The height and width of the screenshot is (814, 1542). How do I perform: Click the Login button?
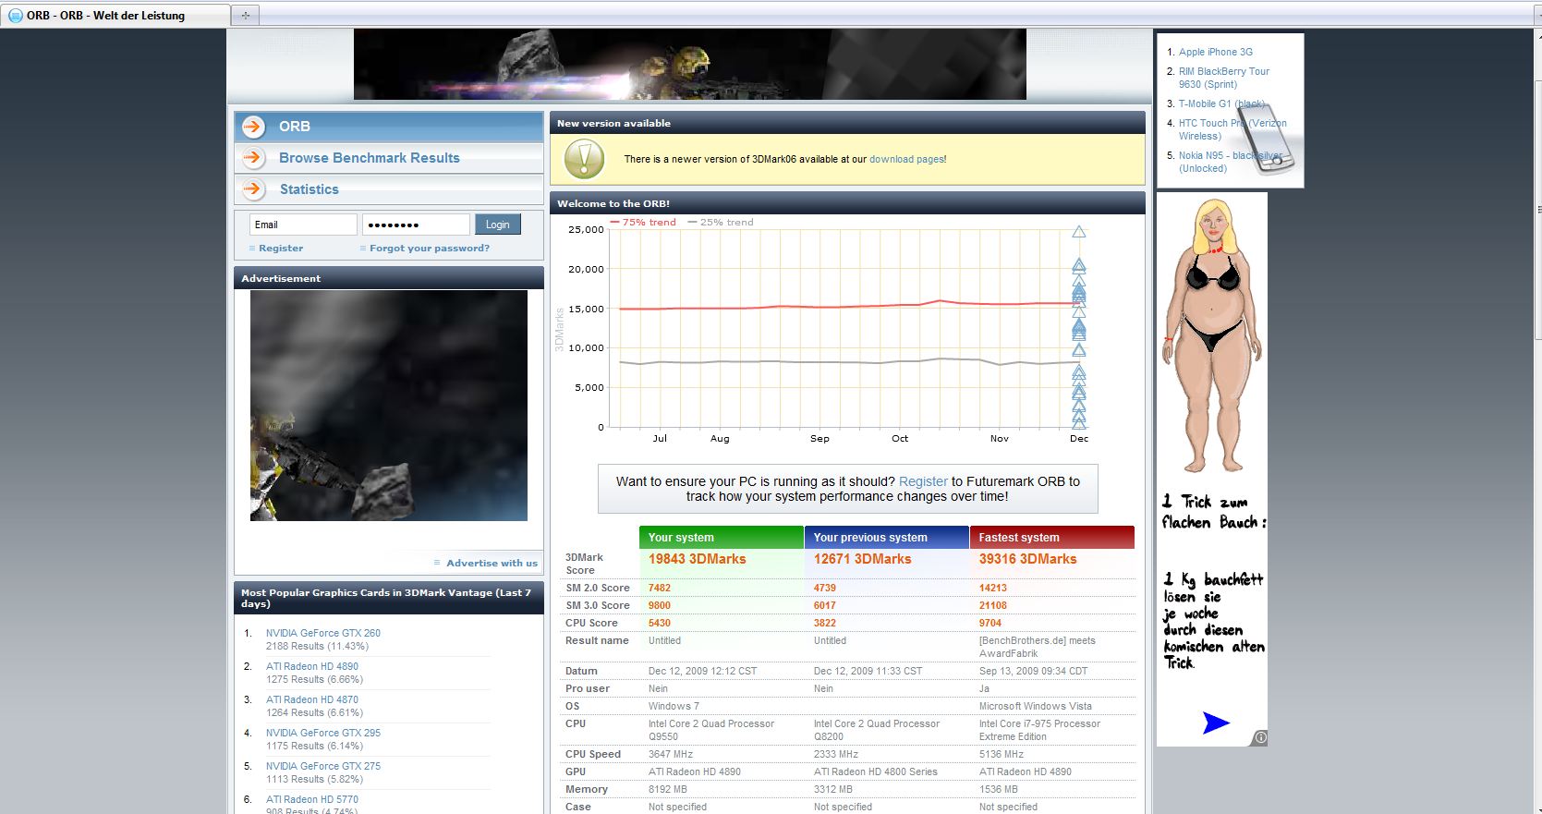498,225
